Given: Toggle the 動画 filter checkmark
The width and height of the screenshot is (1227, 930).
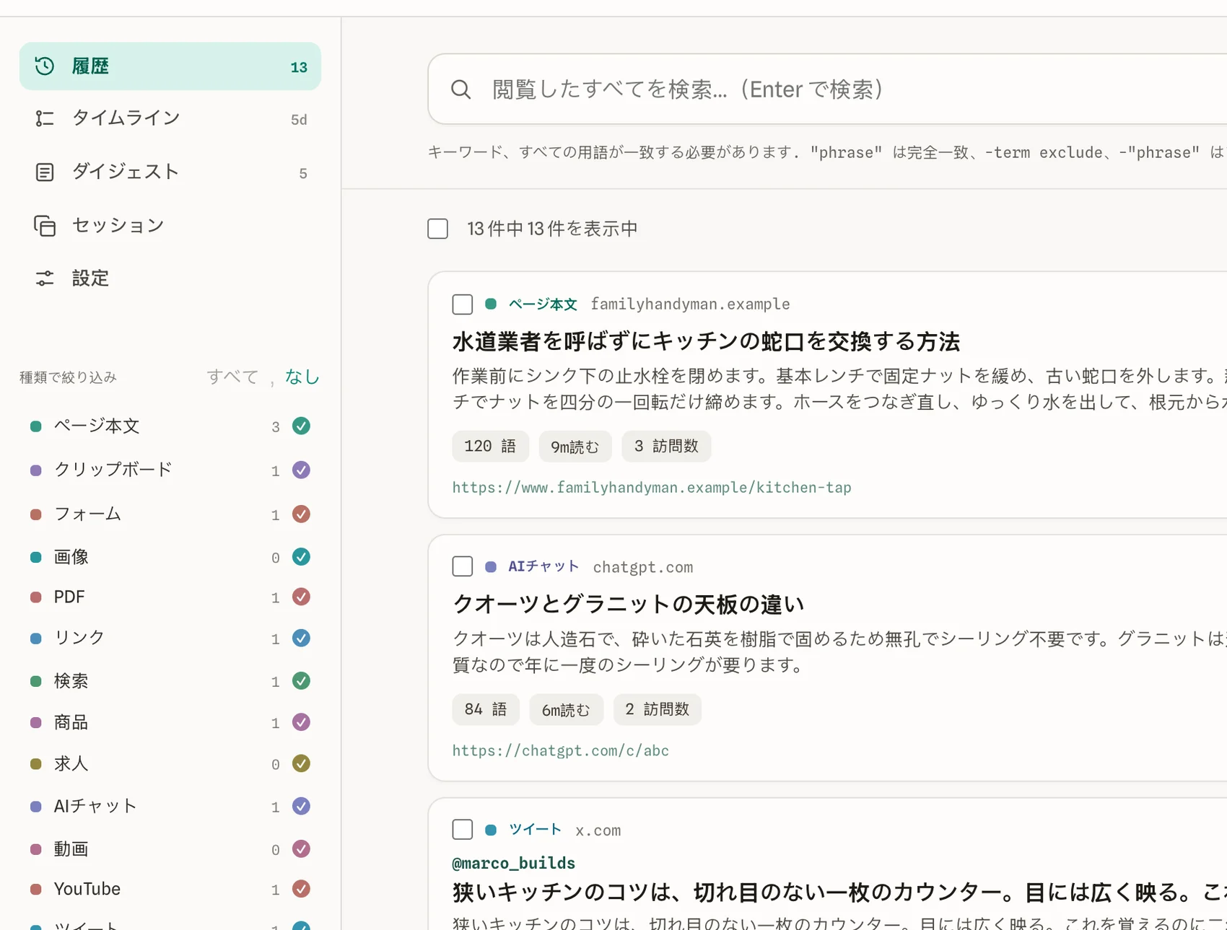Looking at the screenshot, I should click(301, 849).
